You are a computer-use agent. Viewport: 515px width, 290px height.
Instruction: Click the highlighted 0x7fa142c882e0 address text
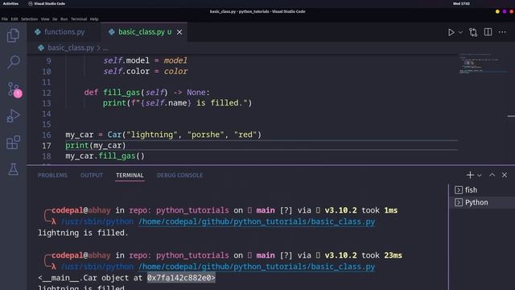click(181, 278)
